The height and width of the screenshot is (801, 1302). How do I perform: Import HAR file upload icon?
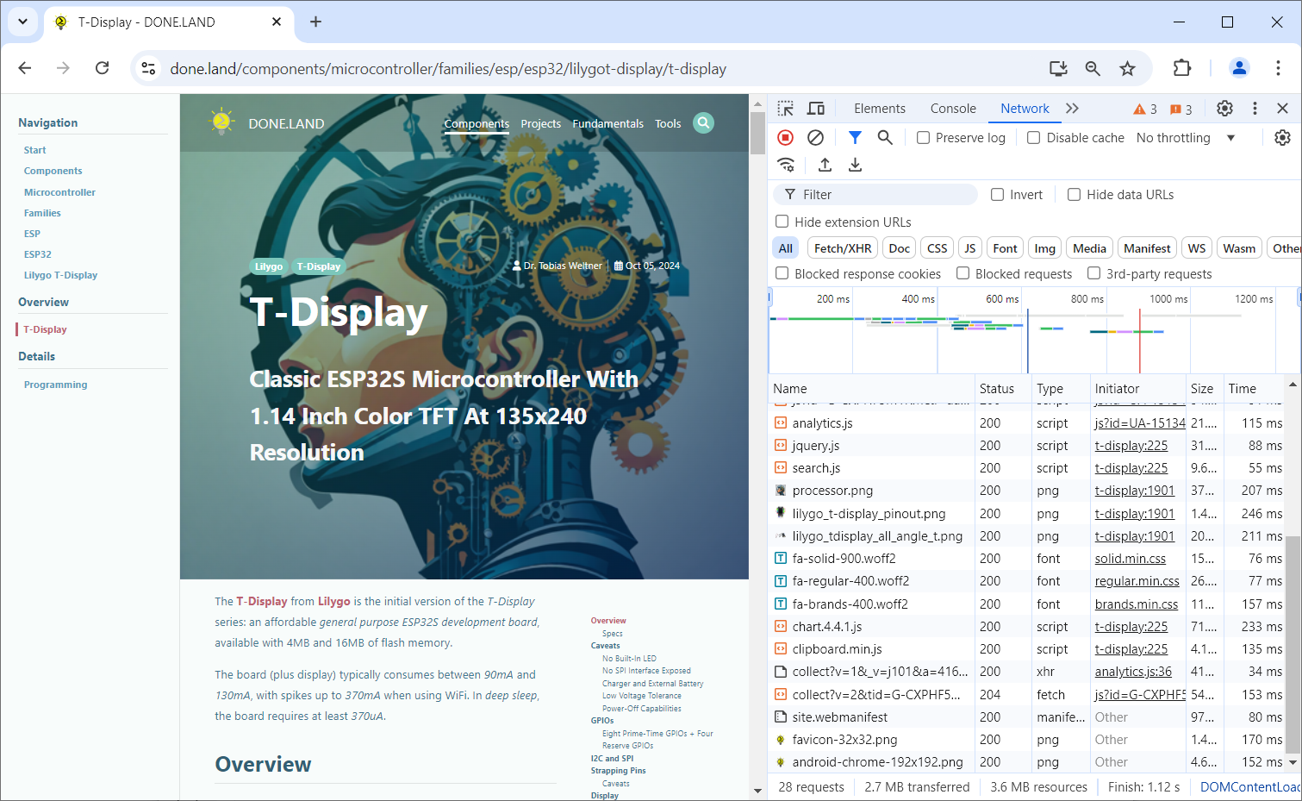click(825, 165)
